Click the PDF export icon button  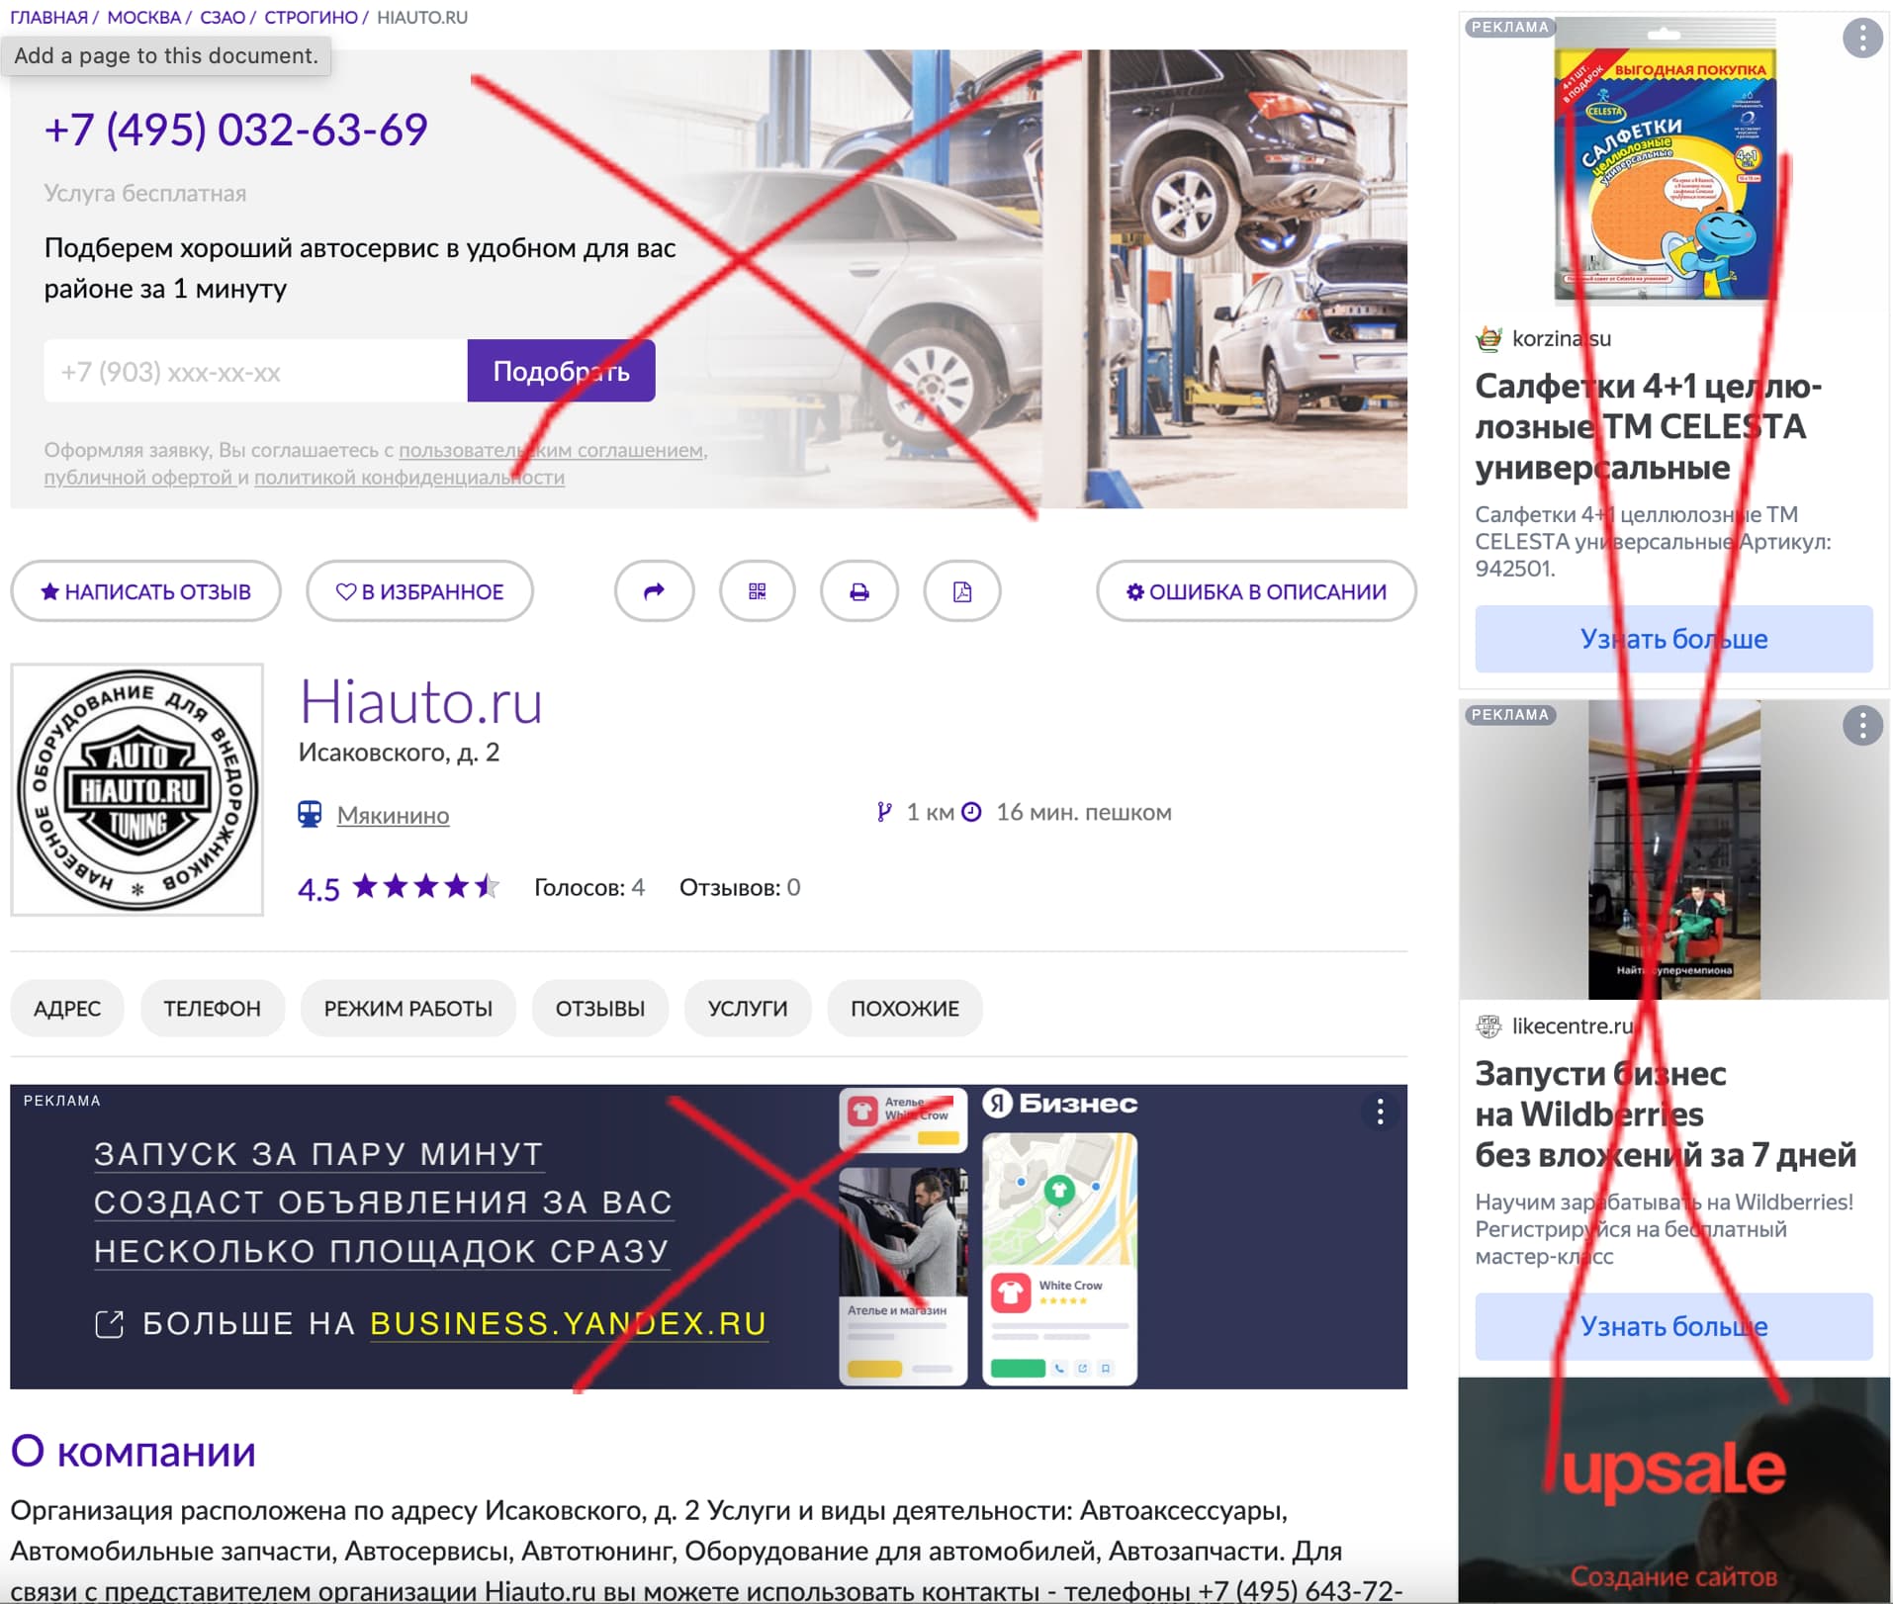point(962,591)
